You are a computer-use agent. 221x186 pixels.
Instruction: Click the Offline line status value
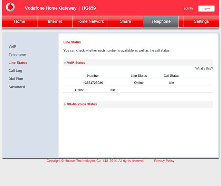(x=80, y=90)
